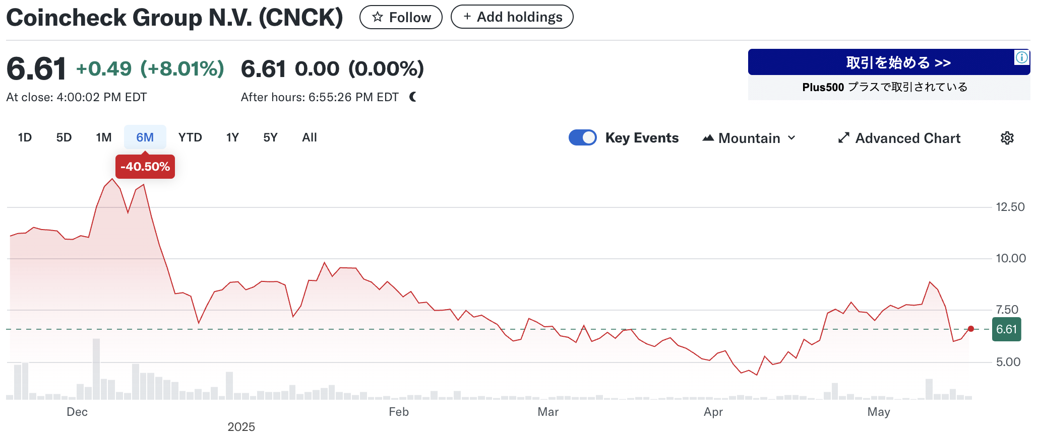Click the green 6.61 price label on axis

(1006, 329)
